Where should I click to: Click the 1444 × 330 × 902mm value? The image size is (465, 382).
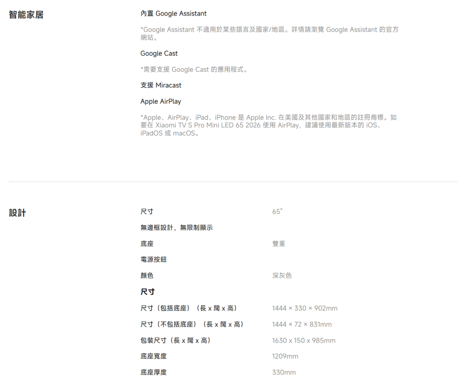pos(305,308)
